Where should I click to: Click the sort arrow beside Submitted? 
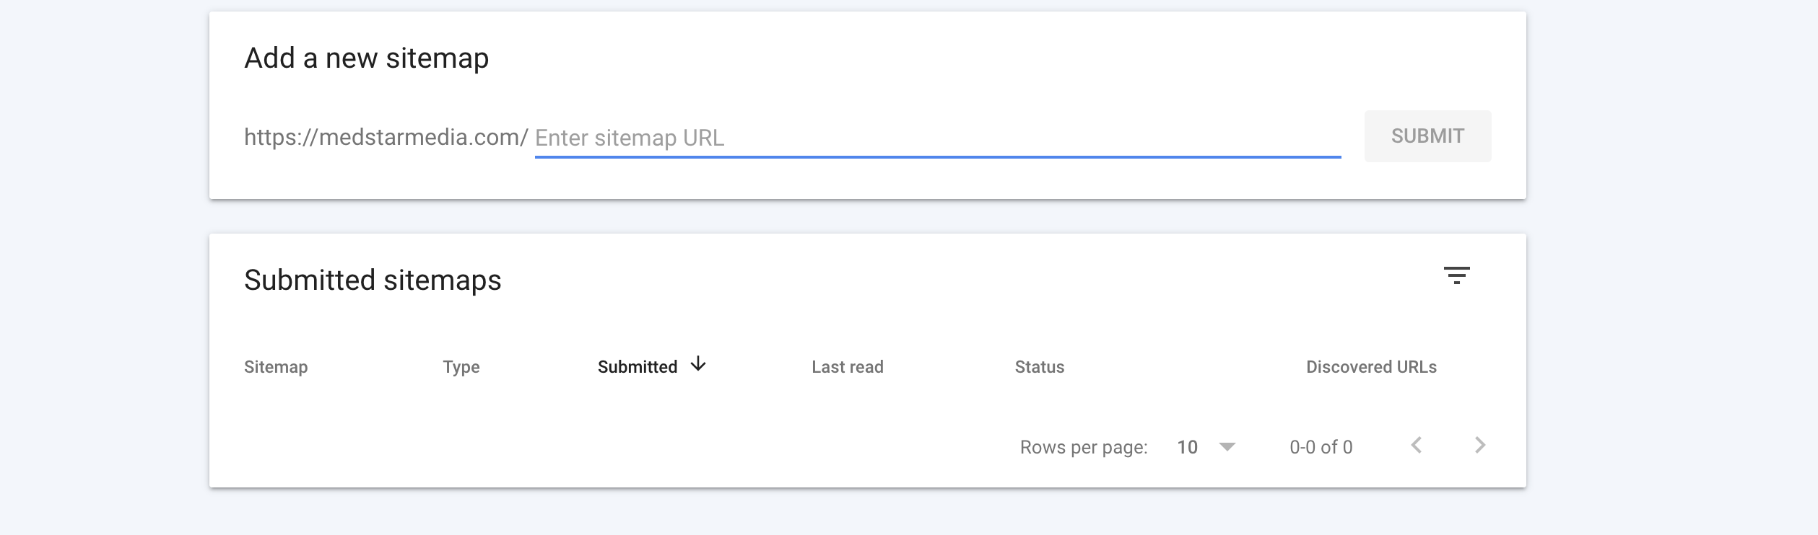[x=697, y=364]
